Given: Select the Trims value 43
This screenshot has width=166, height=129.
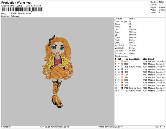Looking at the screenshot, I should (x=130, y=27).
